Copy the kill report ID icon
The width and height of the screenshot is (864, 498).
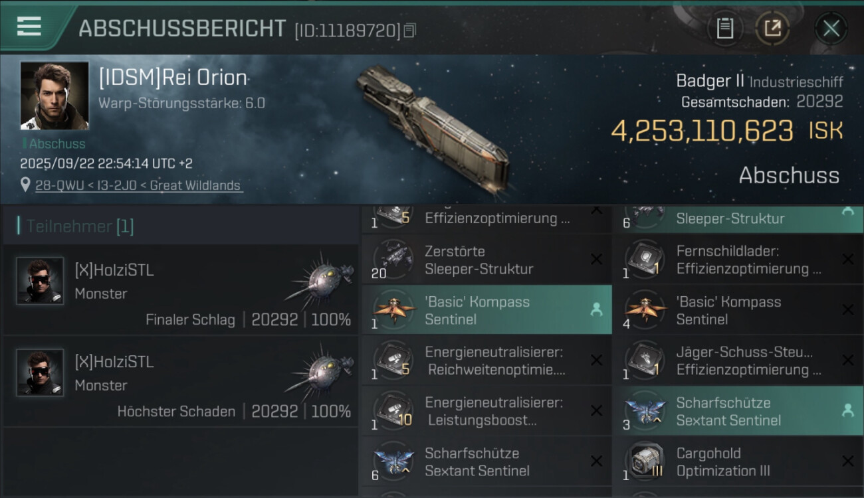tap(410, 31)
